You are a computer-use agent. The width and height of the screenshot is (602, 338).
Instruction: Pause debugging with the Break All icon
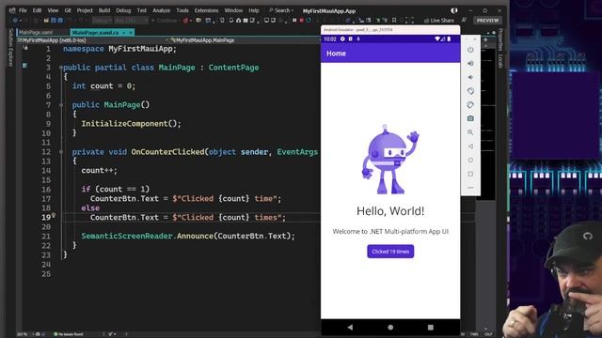point(294,21)
